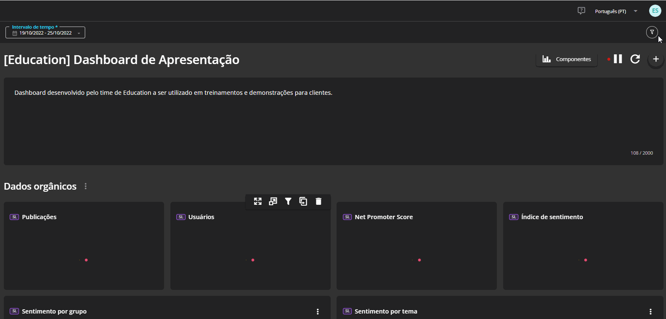Viewport: 666px width, 319px height.
Task: Open the Intervalo de tempo date range dropdown
Action: click(46, 33)
